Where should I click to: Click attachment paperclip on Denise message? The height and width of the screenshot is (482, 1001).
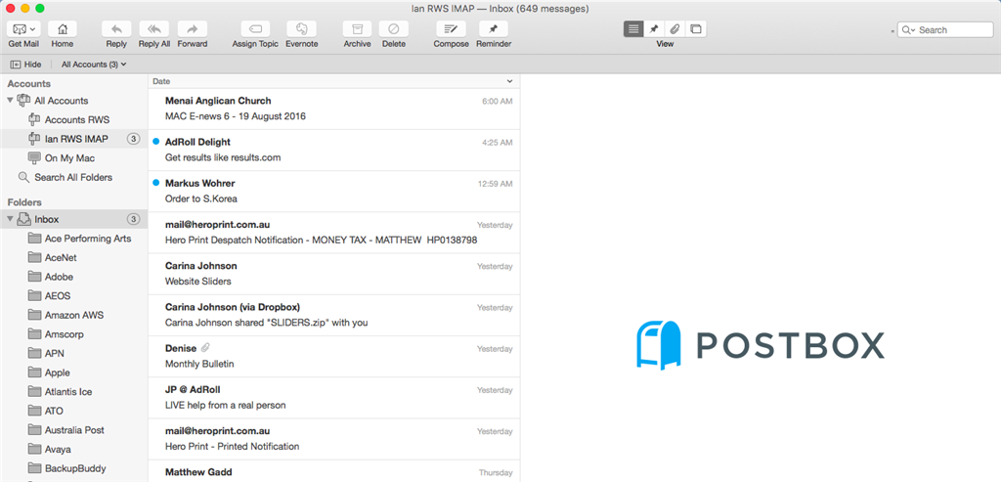click(205, 348)
